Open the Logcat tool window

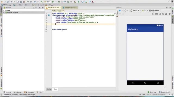[x=17, y=92]
